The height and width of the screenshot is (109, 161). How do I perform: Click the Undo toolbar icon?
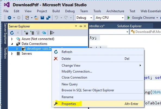coord(56,18)
